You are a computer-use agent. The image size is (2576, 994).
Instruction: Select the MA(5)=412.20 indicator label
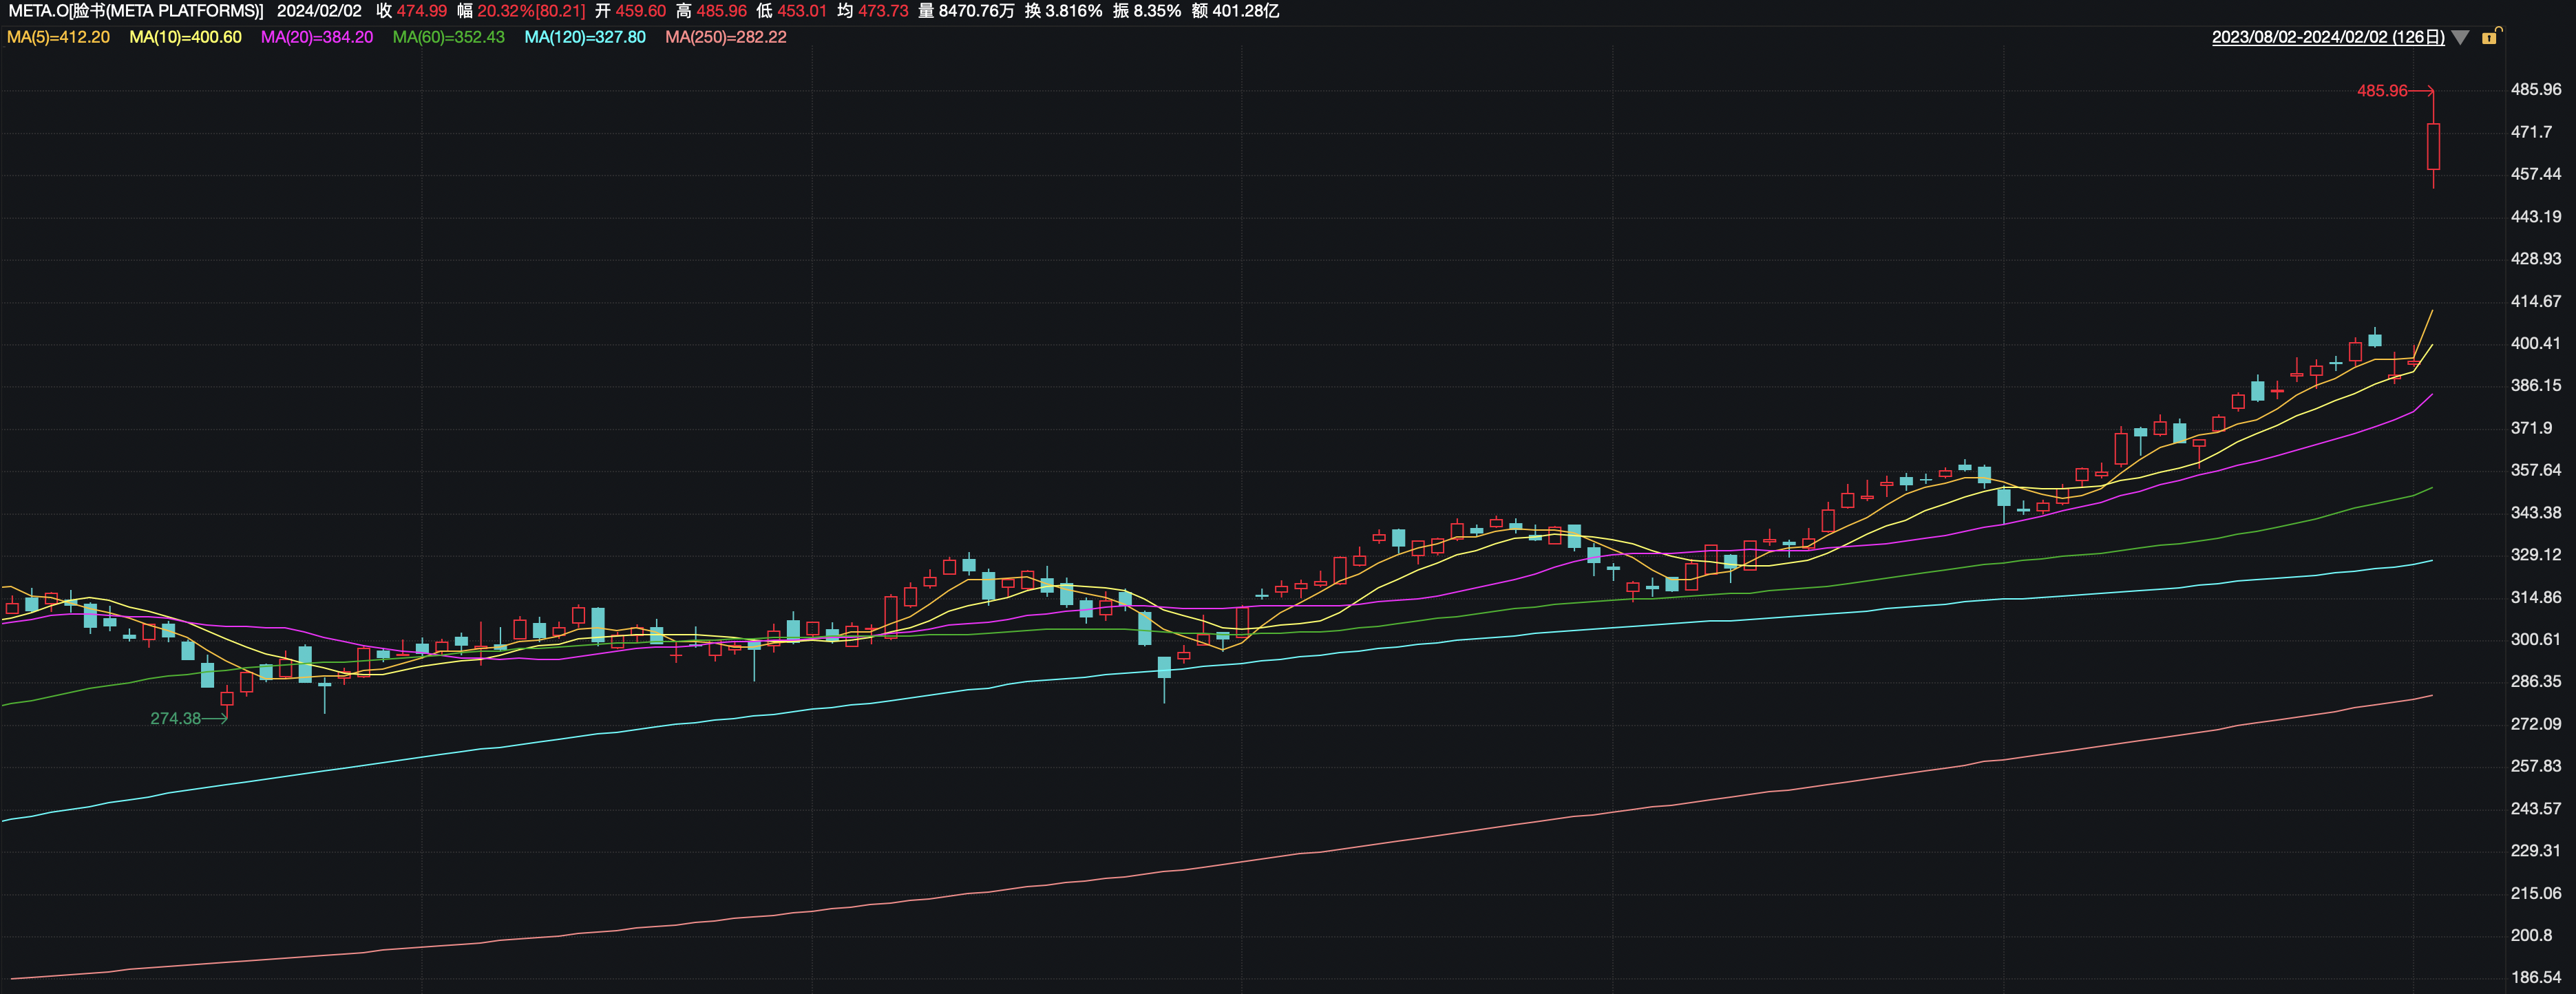[x=58, y=37]
